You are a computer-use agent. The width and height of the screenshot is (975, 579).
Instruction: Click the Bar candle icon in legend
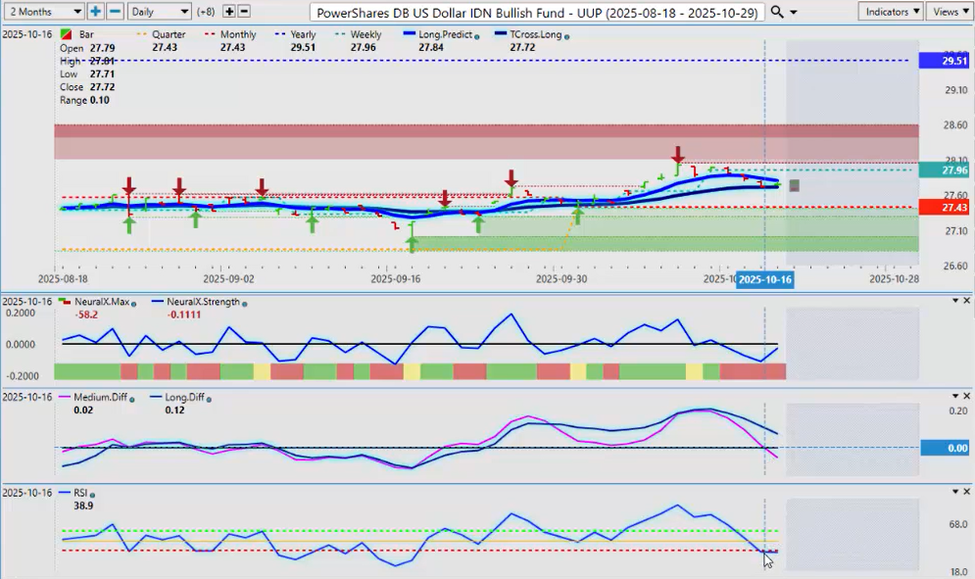click(66, 34)
